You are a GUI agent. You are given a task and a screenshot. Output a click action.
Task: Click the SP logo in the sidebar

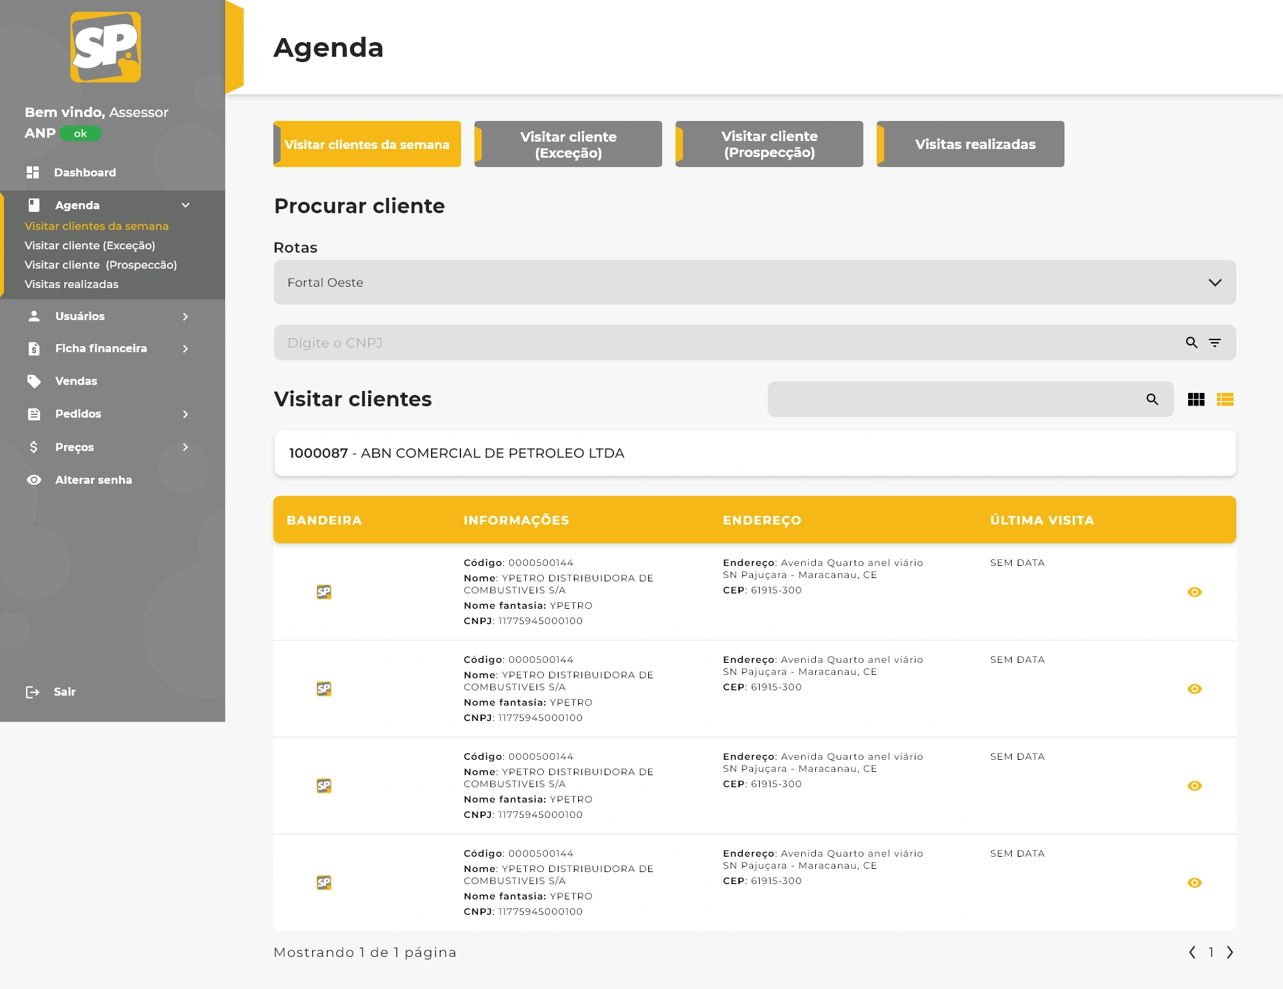(106, 47)
